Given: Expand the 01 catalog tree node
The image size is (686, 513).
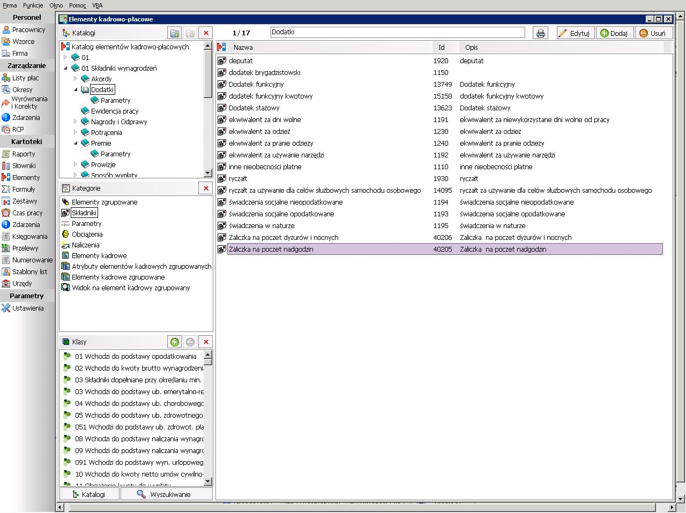Looking at the screenshot, I should (x=65, y=57).
